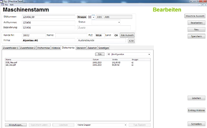The image size is (207, 128).
Task: Click the Kde Auswahl button
Action: coord(127,35)
